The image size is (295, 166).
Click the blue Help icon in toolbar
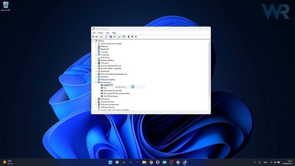(111, 37)
